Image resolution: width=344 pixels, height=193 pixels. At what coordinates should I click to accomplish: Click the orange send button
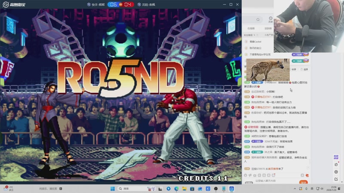tap(304, 182)
